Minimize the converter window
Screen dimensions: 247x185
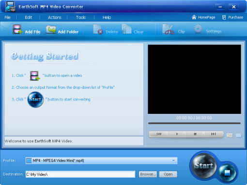(220, 7)
